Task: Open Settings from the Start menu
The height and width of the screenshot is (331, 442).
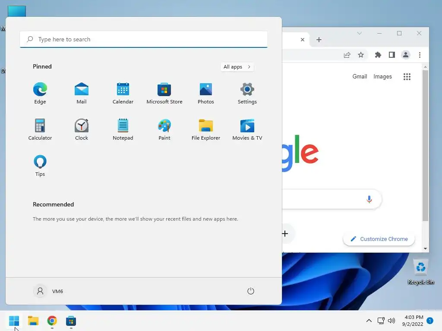Action: pos(247,94)
